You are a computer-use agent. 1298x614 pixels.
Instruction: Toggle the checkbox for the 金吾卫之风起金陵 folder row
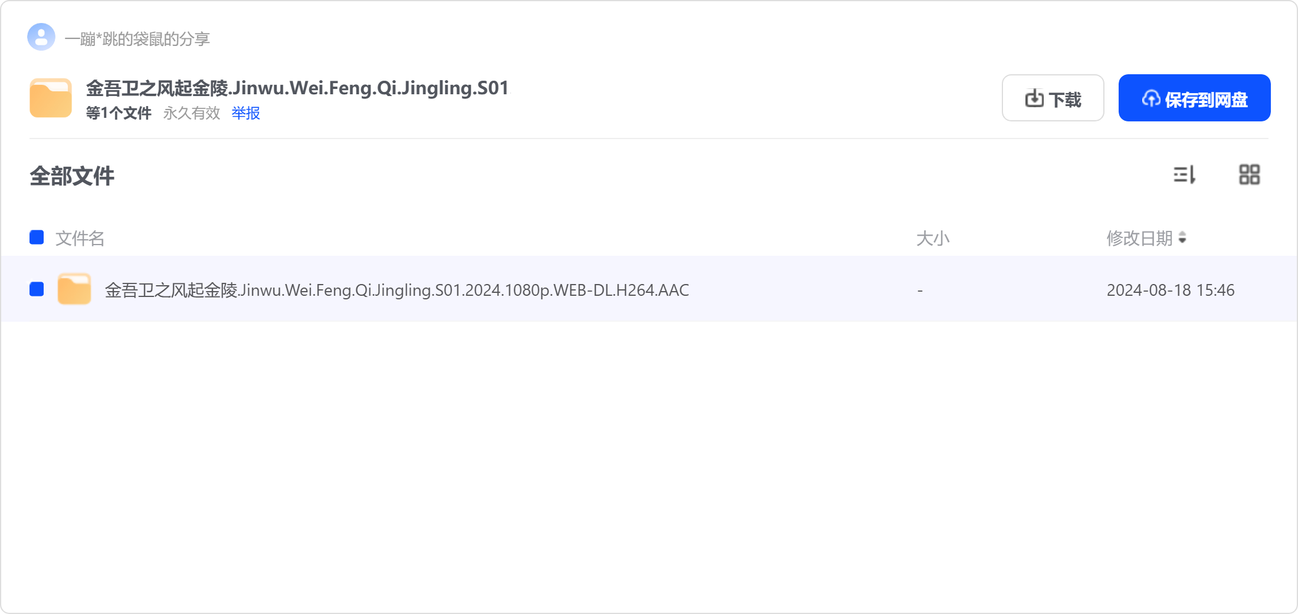coord(37,289)
